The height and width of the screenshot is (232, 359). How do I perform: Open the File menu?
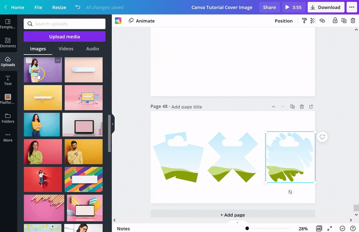pos(38,7)
